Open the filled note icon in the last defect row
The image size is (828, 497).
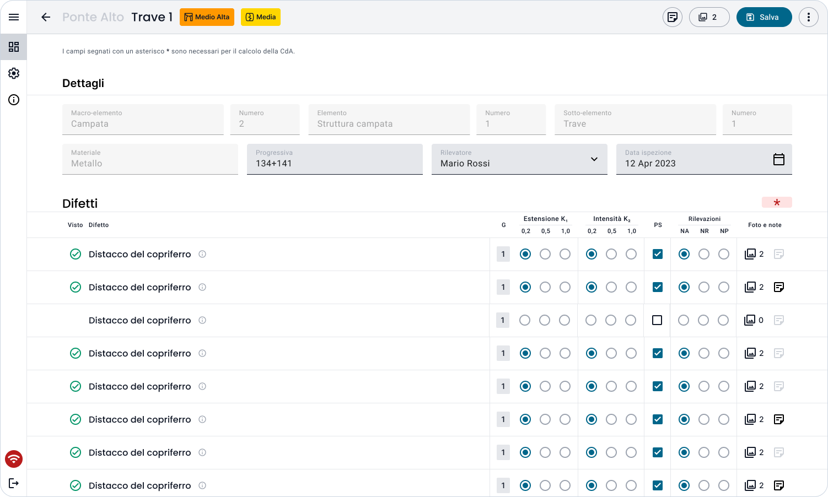click(779, 485)
